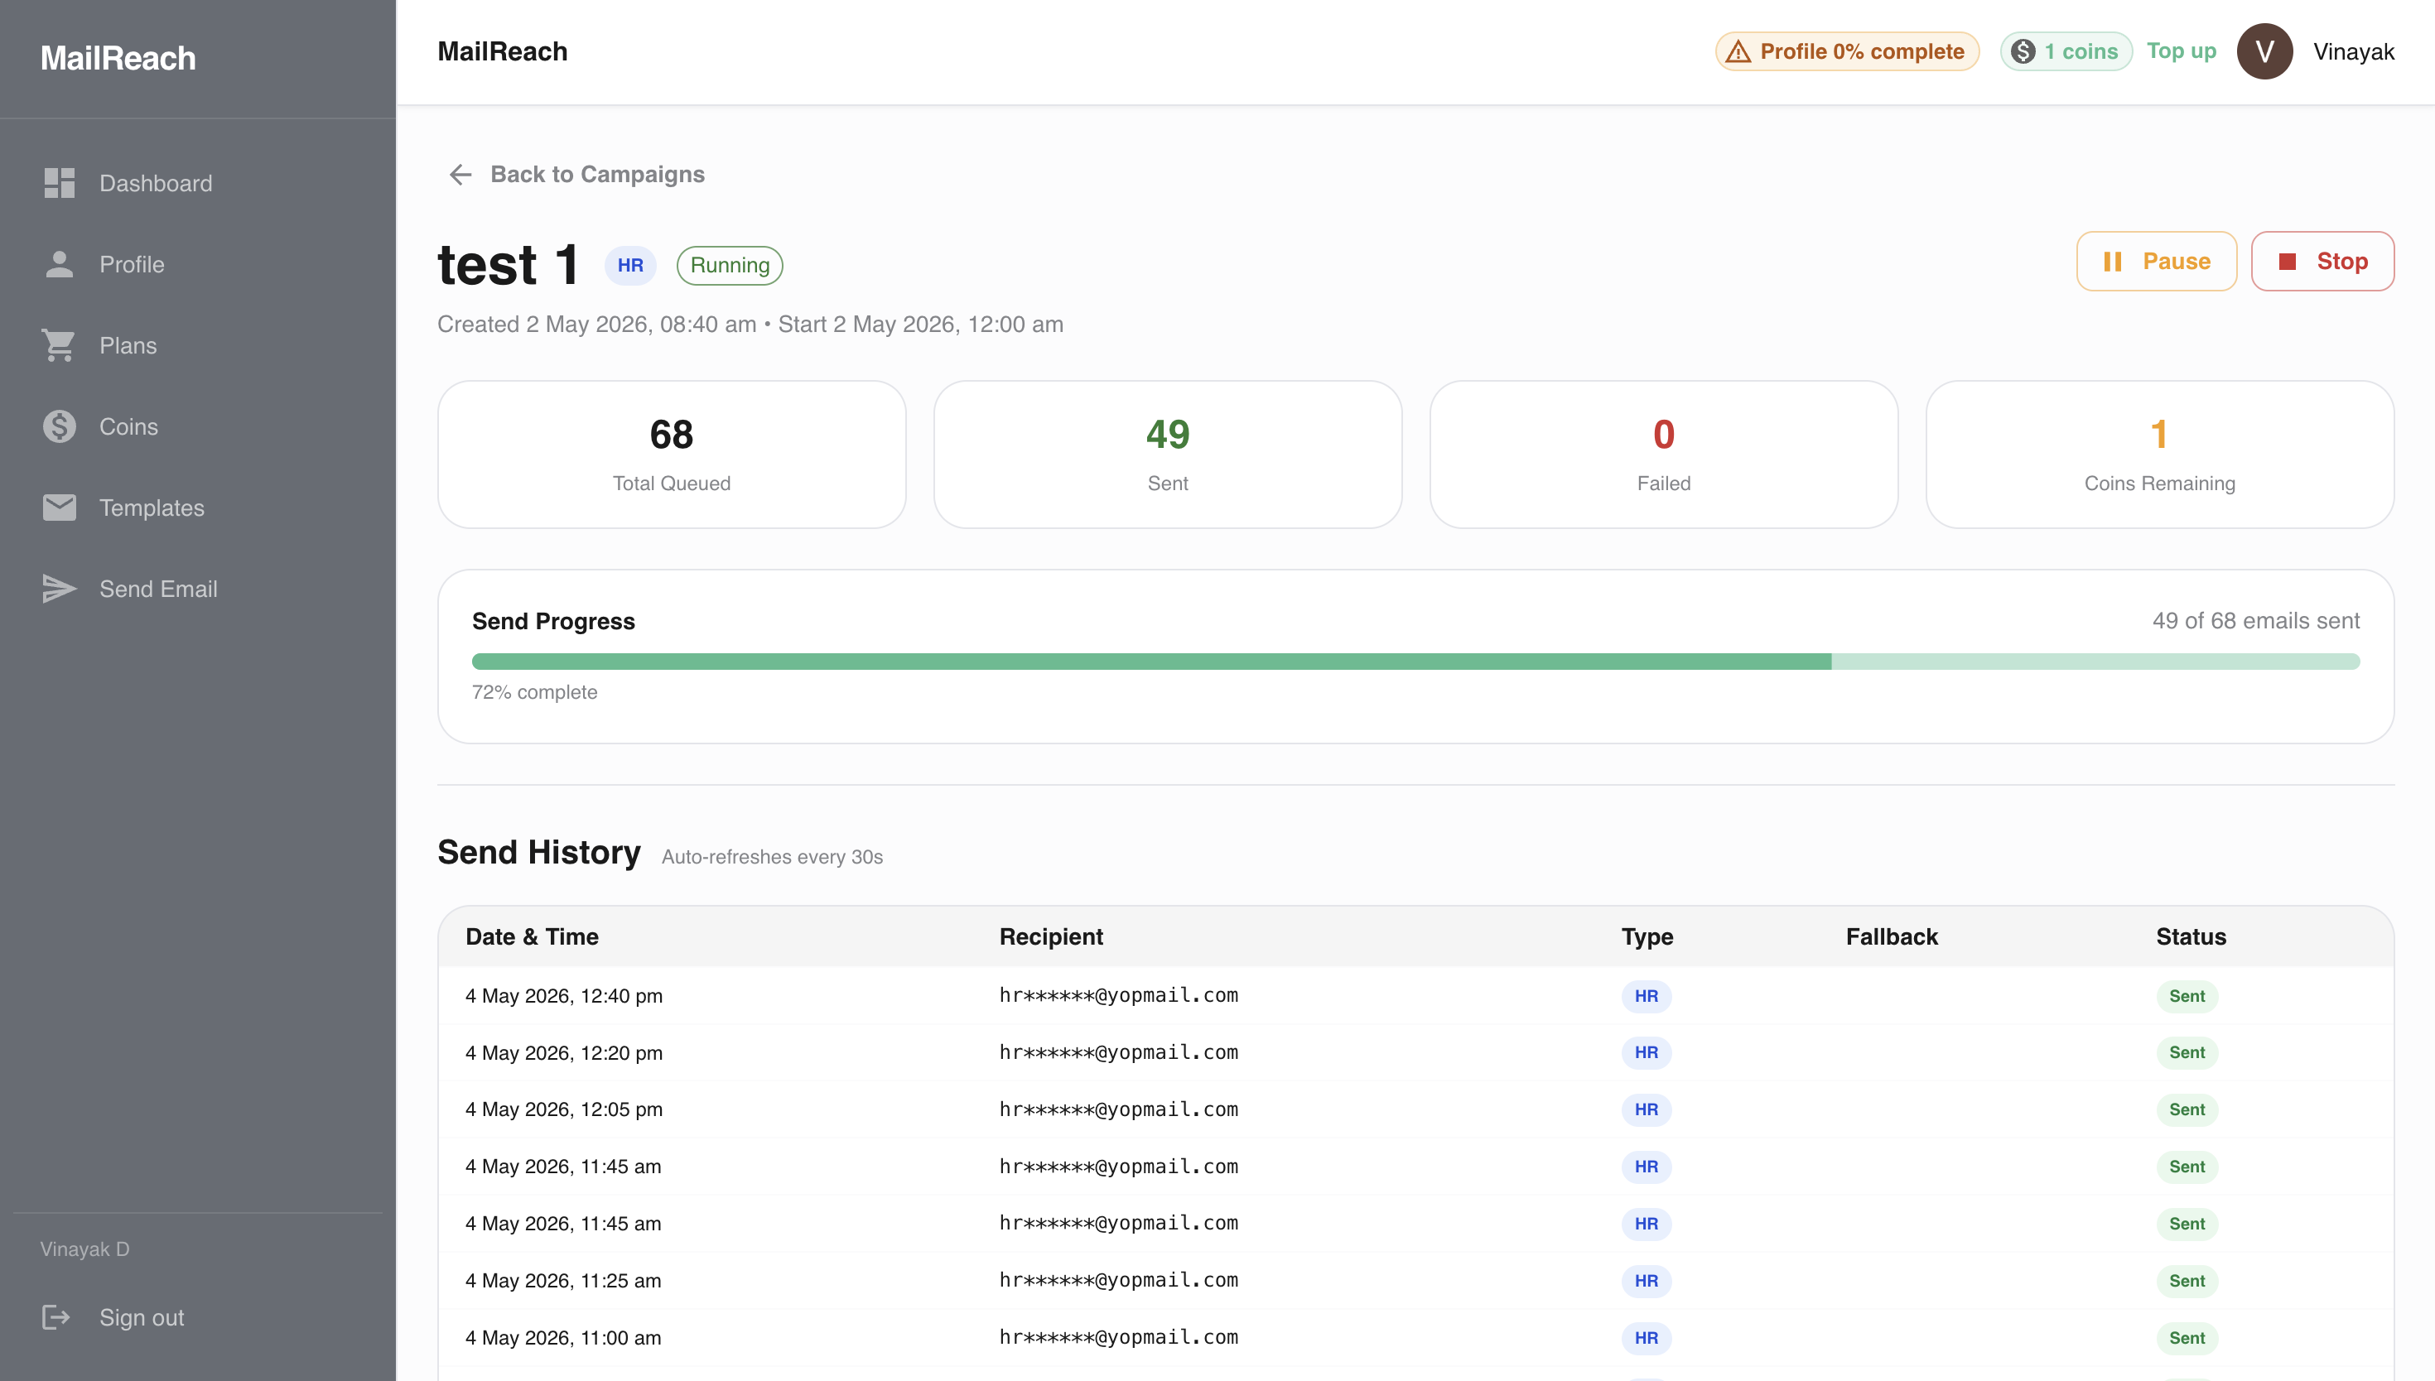Click the V user avatar

coord(2265,51)
